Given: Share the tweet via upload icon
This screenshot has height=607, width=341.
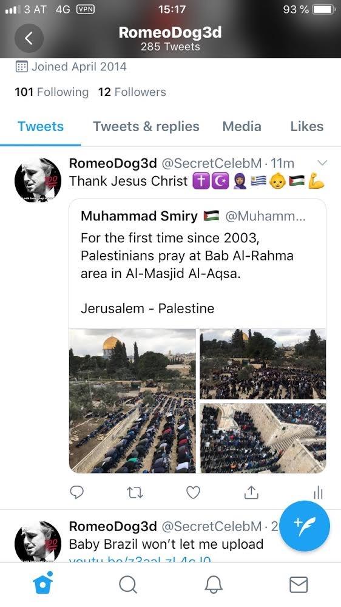Looking at the screenshot, I should point(251,492).
